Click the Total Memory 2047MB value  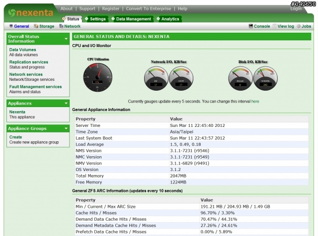tap(178, 176)
